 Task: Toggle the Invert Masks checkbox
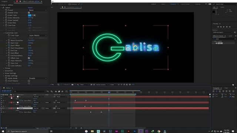pyautogui.click(x=29, y=81)
